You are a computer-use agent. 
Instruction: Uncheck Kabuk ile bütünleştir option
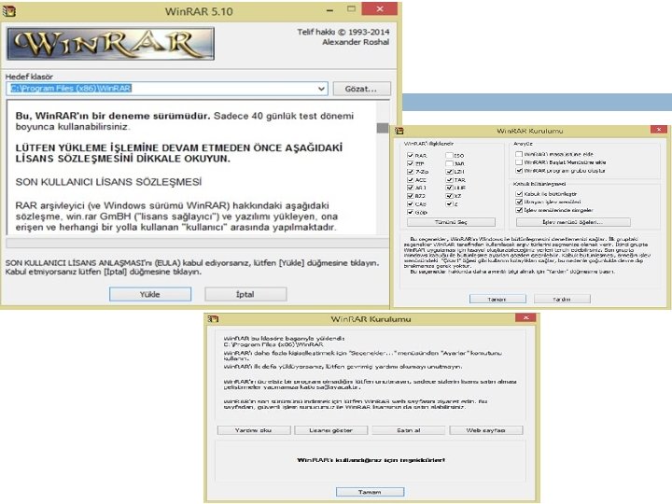tap(519, 194)
